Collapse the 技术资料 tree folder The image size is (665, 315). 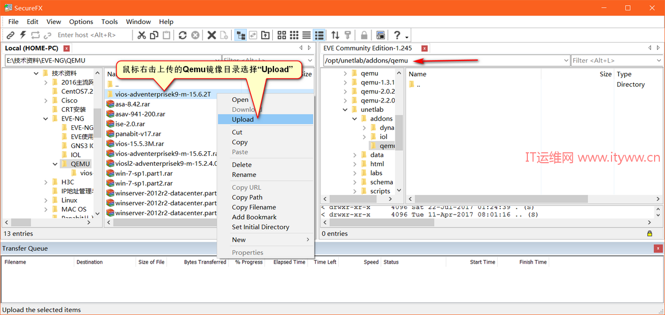(36, 73)
